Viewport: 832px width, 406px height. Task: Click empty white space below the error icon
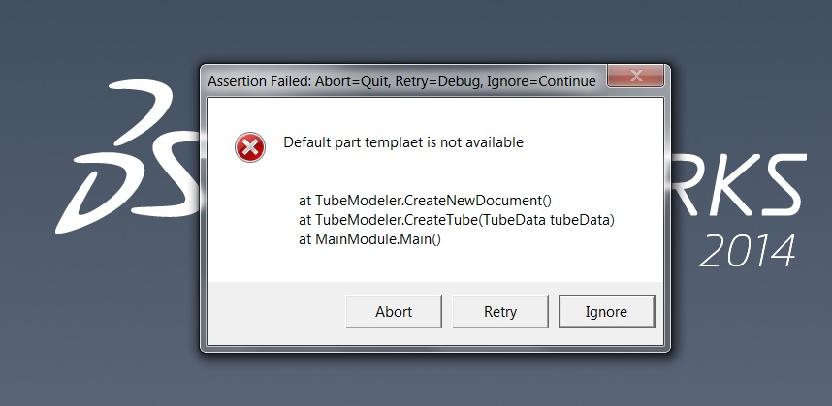pyautogui.click(x=249, y=223)
